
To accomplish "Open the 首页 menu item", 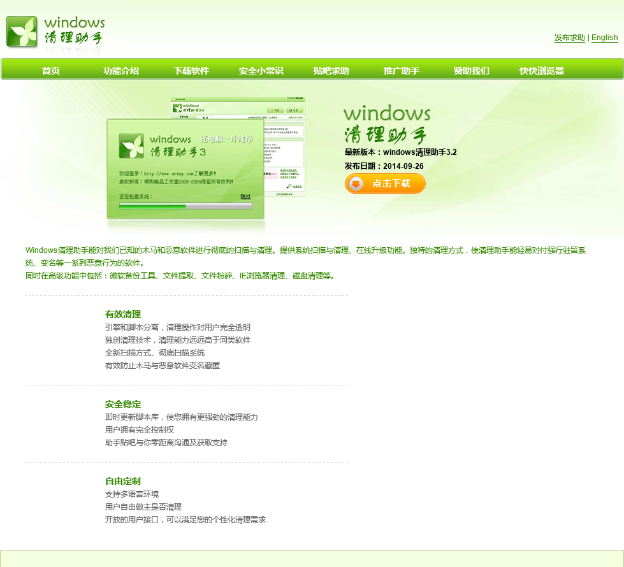I will tap(51, 71).
